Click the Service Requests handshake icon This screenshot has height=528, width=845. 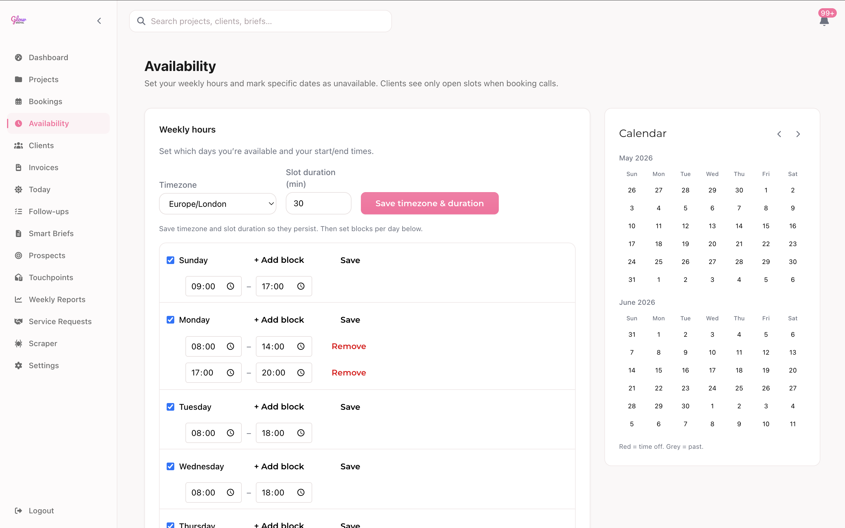pos(18,321)
